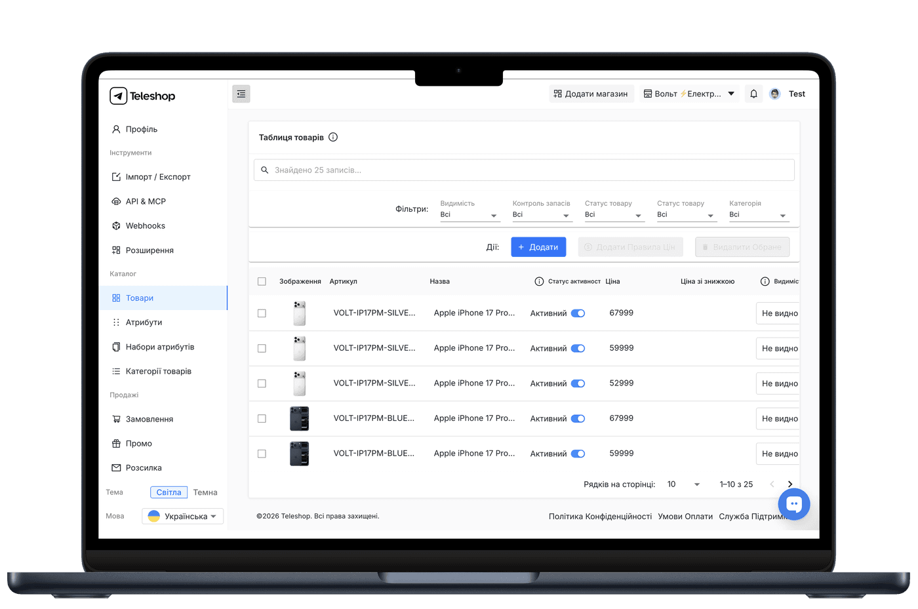Collapse the sidebar with the menu icon
This screenshot has width=918, height=609.
tap(241, 94)
